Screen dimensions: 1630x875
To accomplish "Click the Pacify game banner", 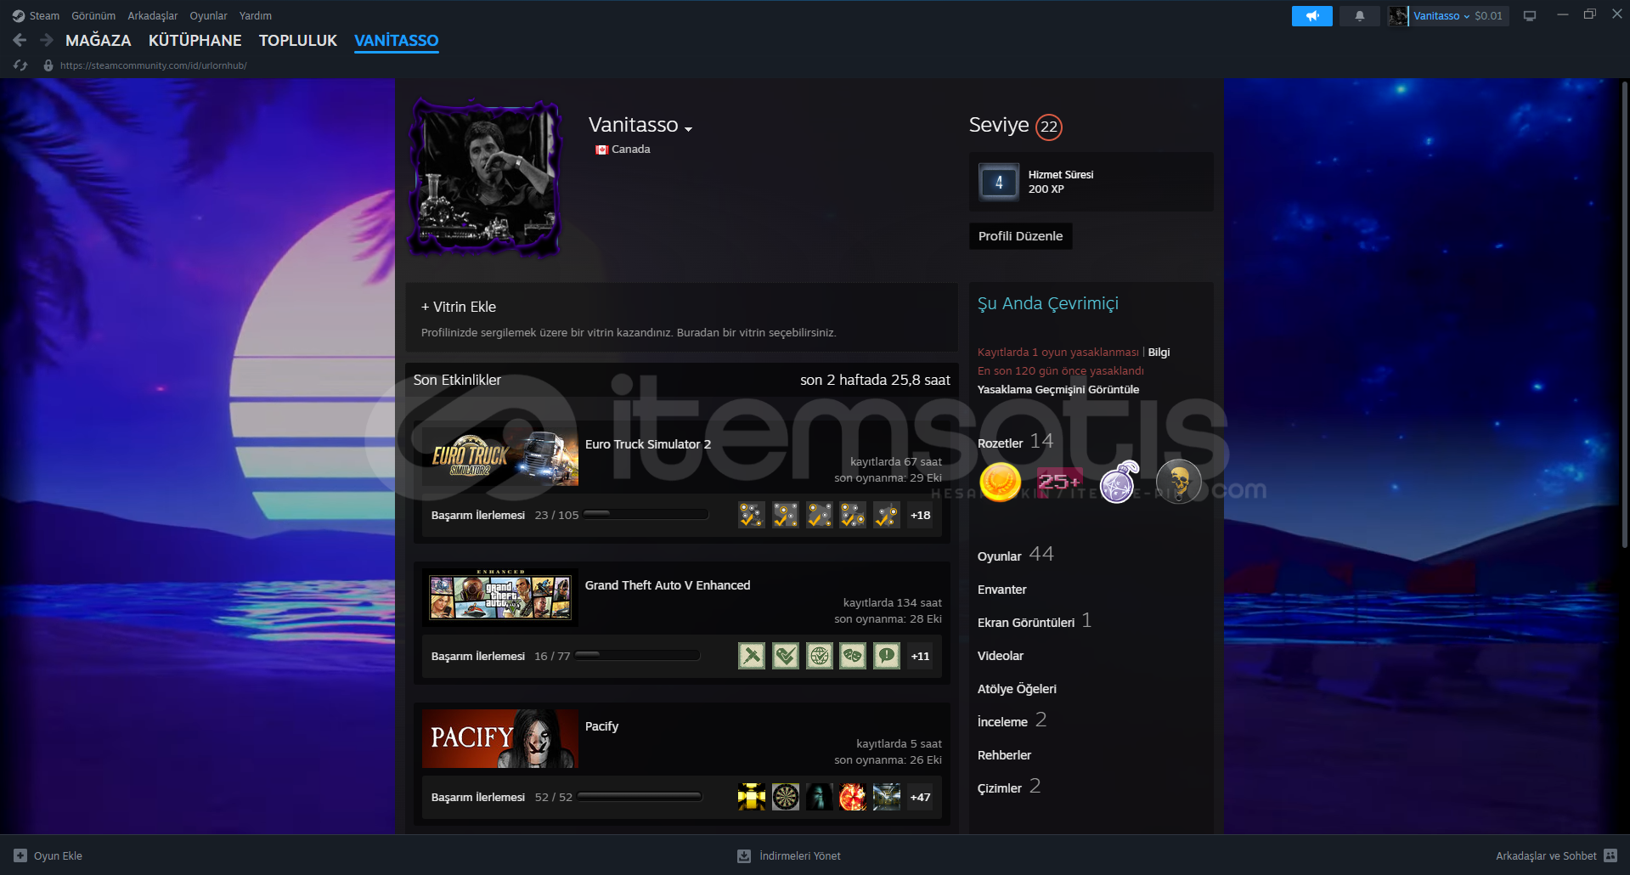I will [500, 739].
